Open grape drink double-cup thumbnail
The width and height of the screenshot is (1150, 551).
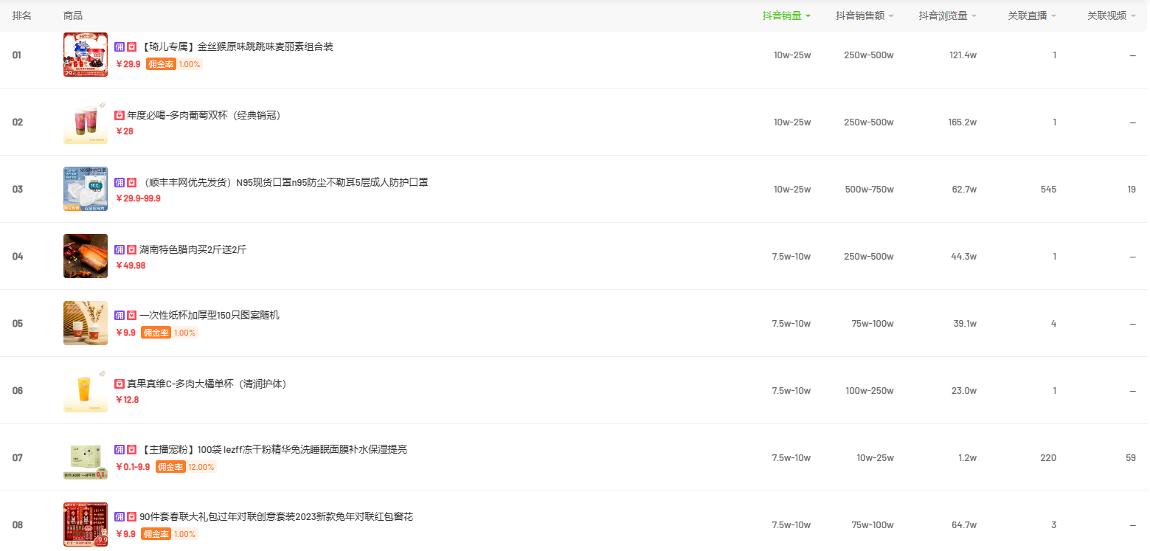(x=86, y=122)
